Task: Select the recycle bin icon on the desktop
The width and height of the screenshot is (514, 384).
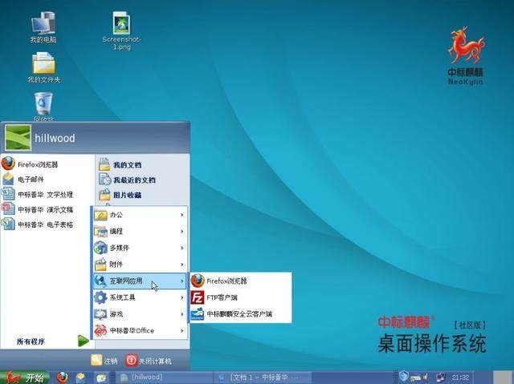Action: (x=43, y=107)
